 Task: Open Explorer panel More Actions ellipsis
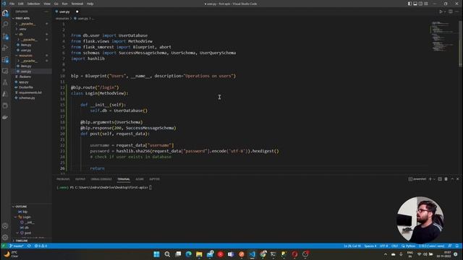click(46, 12)
